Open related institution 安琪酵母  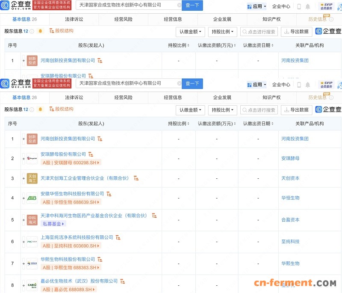click(290, 158)
